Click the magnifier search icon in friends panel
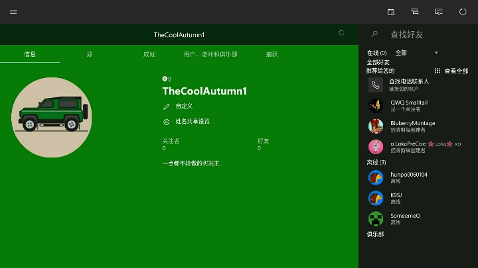478x268 pixels. coord(375,34)
